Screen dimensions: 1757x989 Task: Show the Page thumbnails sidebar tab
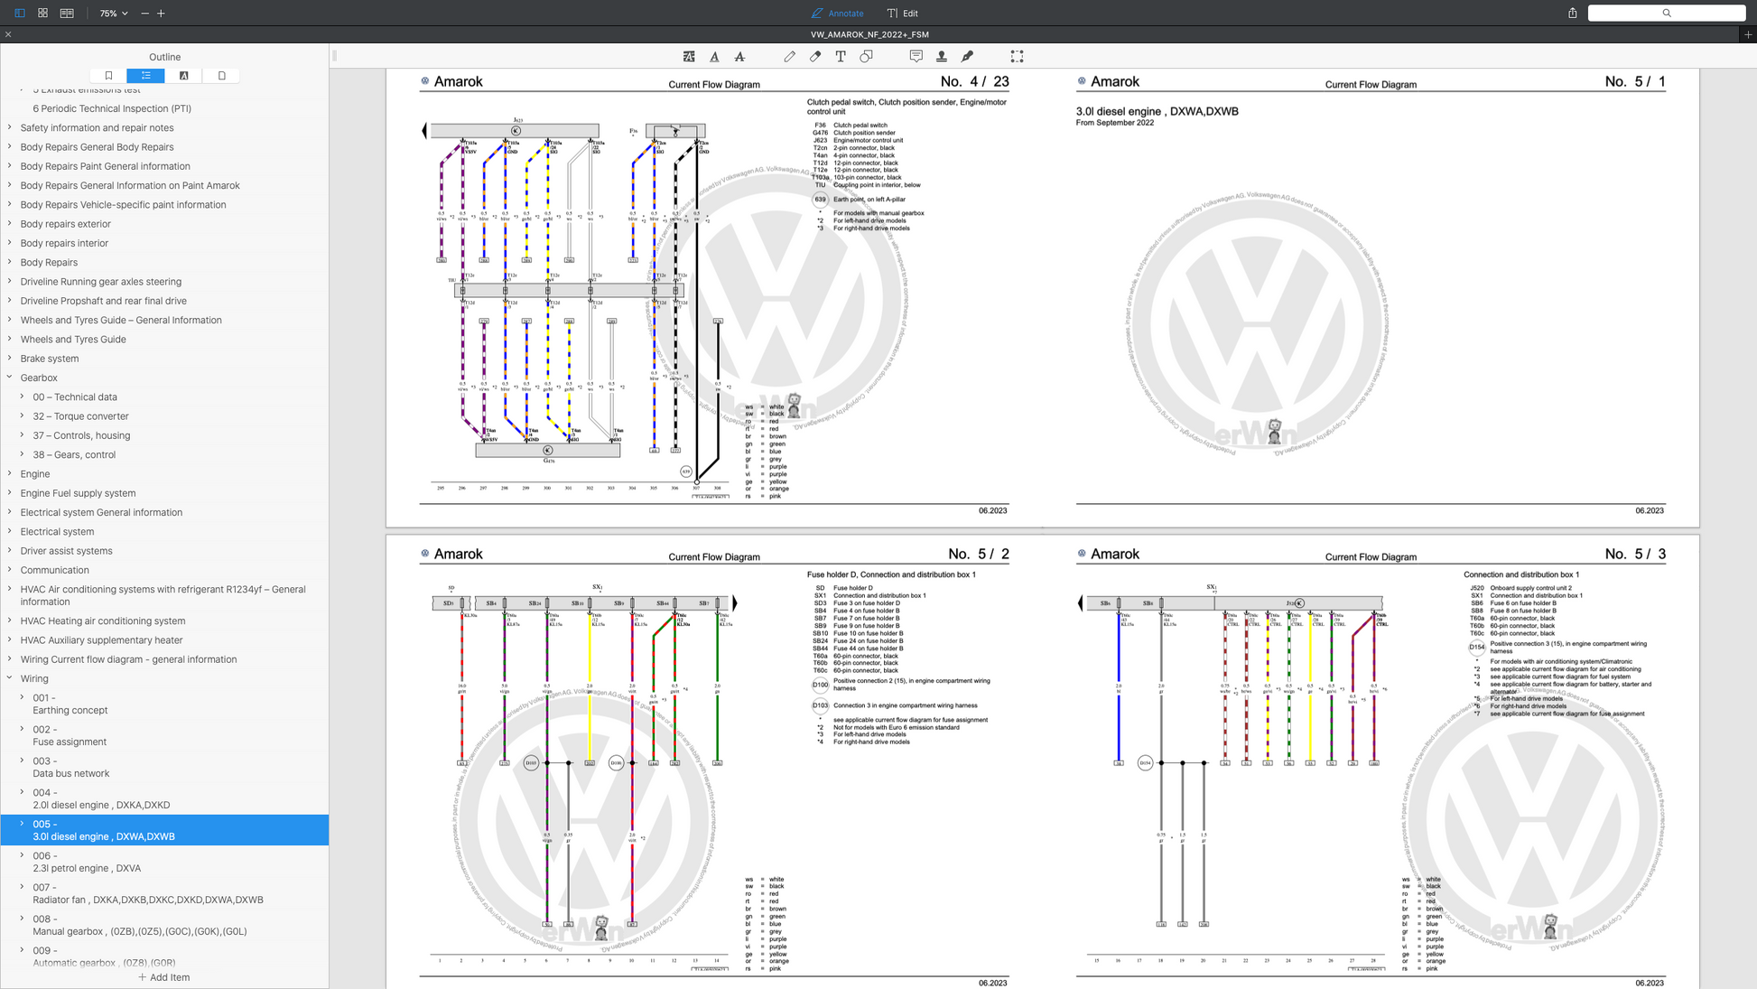(221, 76)
